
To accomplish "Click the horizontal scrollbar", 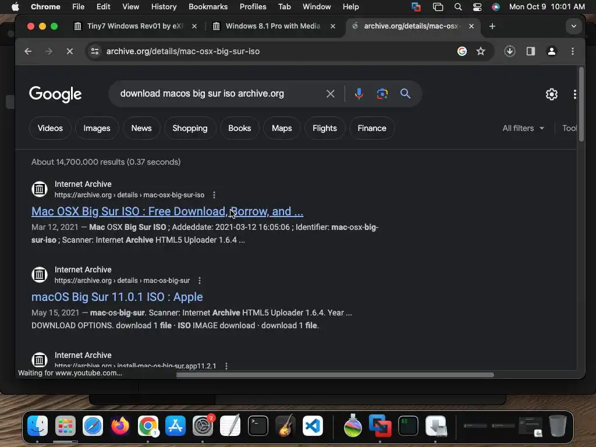I will tap(335, 375).
